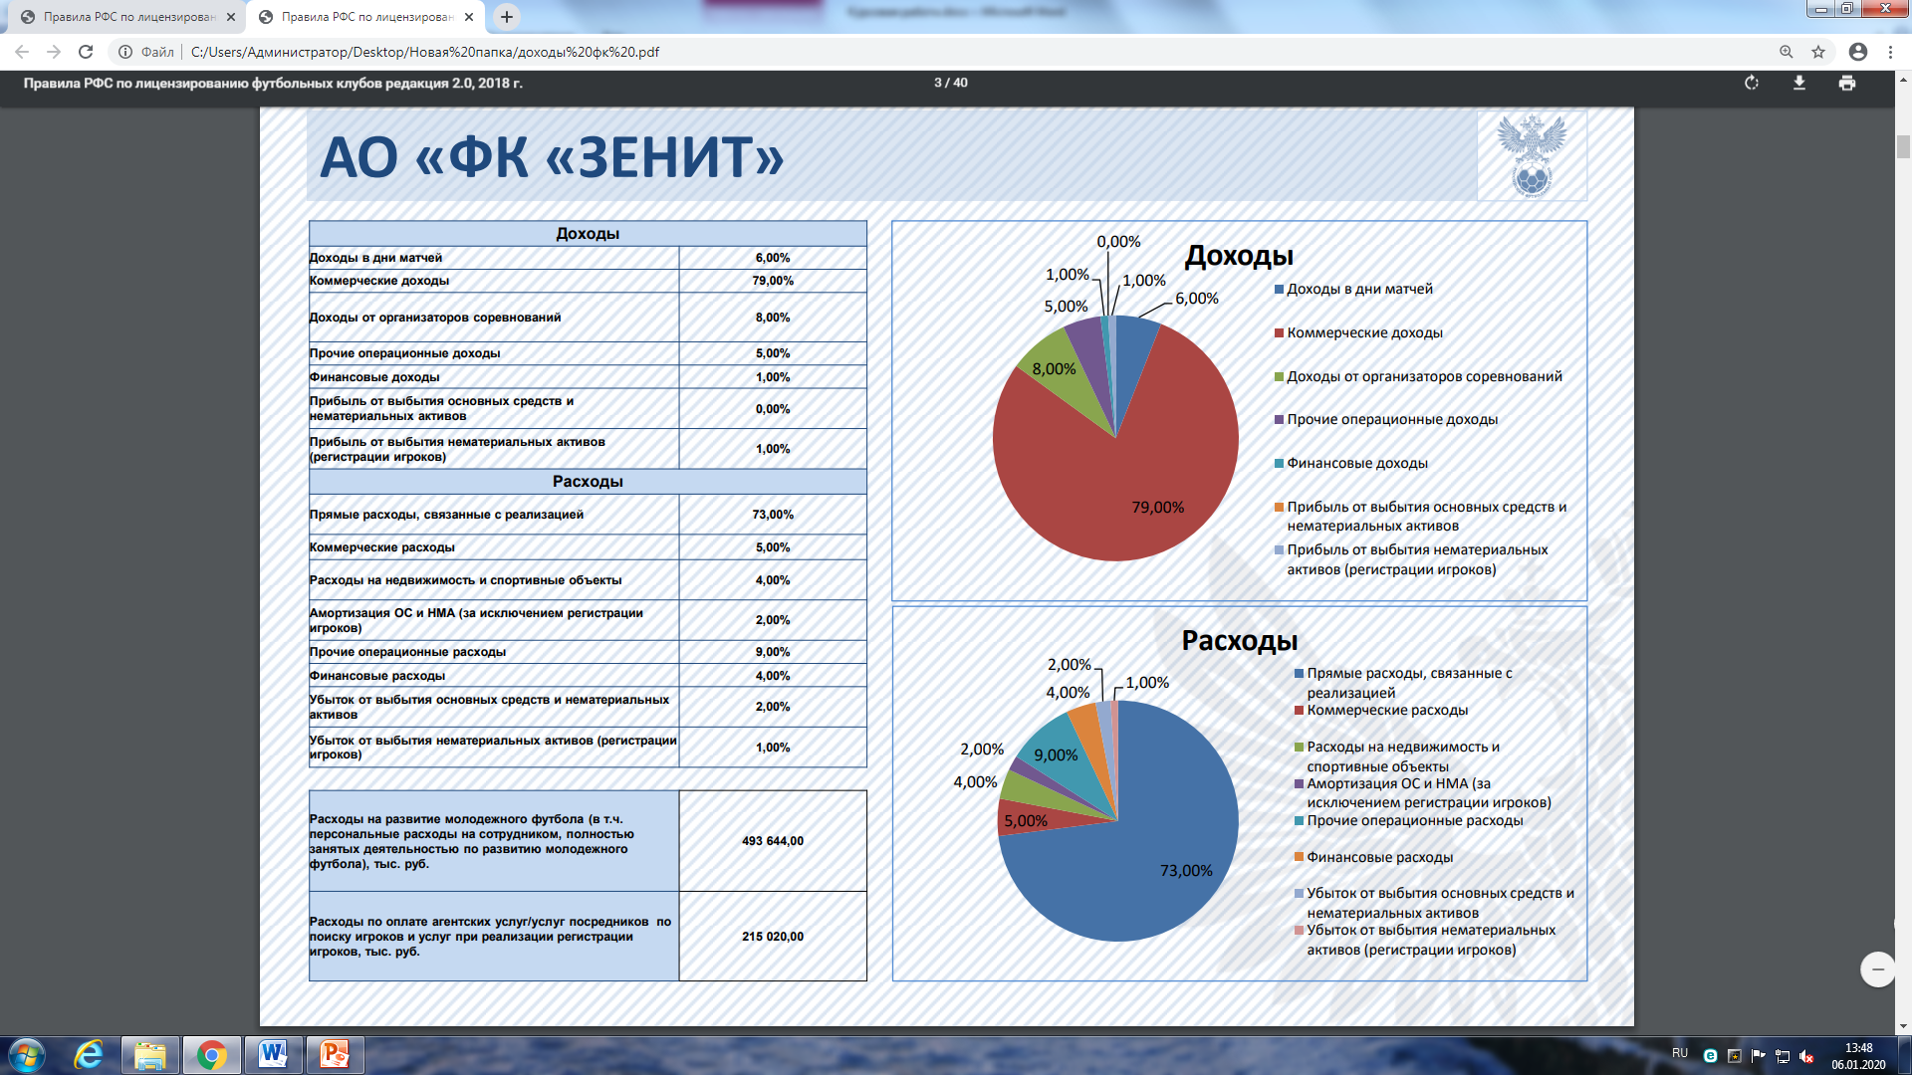Click the 9,00% label on Расходы pie

[1056, 755]
